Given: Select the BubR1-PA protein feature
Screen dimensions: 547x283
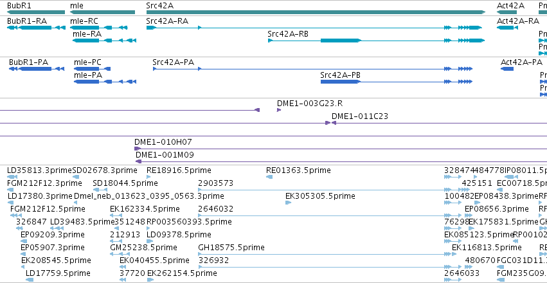Looking at the screenshot, I should [30, 69].
